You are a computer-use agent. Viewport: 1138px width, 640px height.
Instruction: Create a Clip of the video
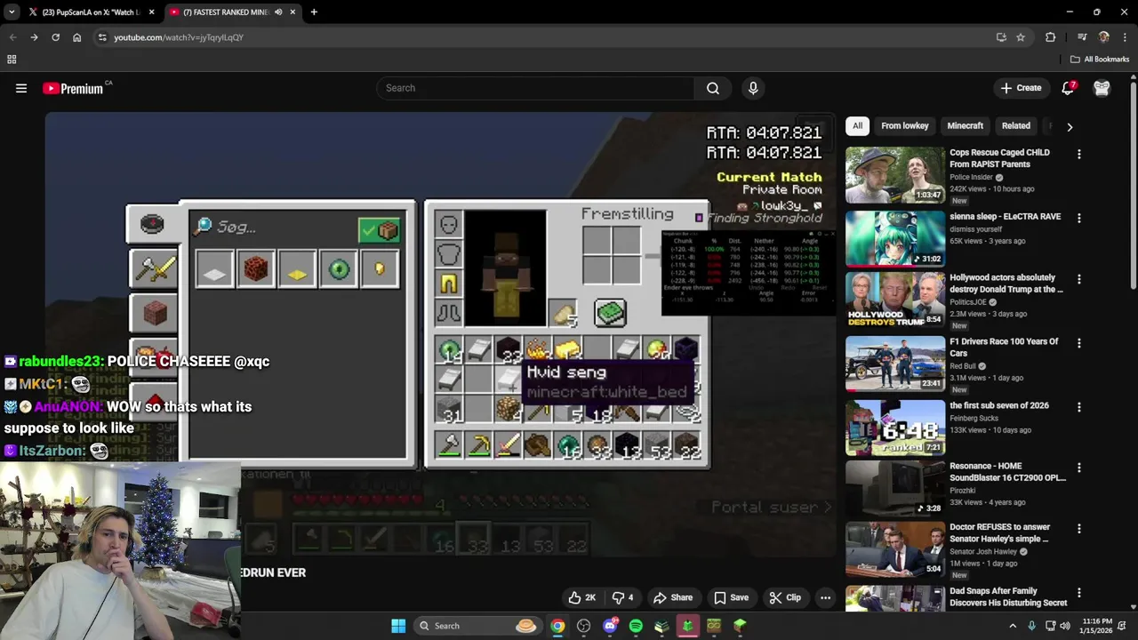785,597
